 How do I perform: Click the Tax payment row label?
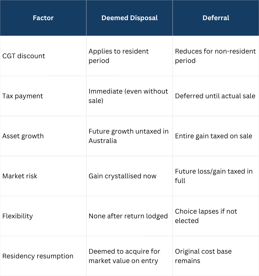(x=23, y=96)
